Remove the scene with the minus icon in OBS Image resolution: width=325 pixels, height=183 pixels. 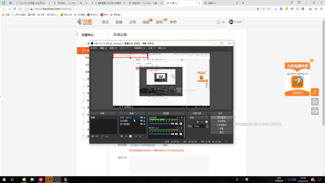[x=97, y=136]
